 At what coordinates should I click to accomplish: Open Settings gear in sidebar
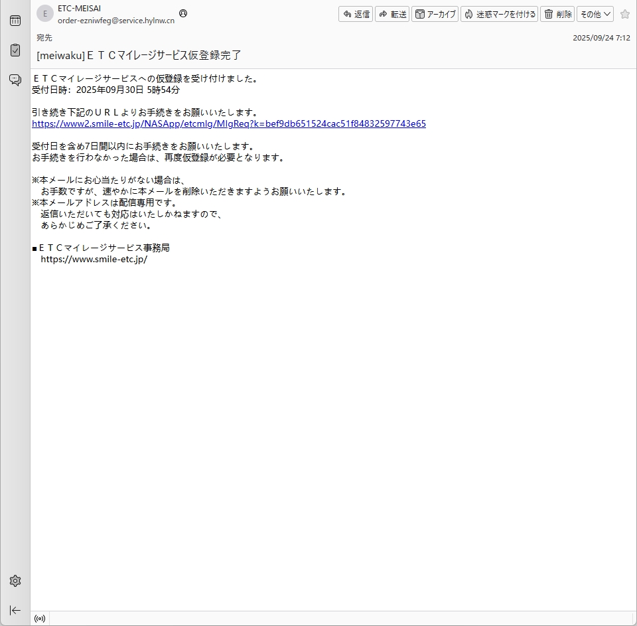15,581
